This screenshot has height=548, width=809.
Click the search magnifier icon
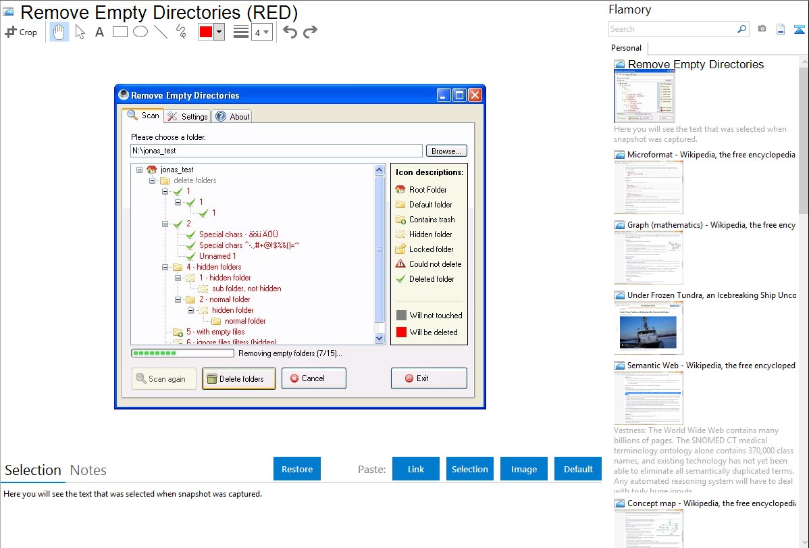pyautogui.click(x=741, y=29)
